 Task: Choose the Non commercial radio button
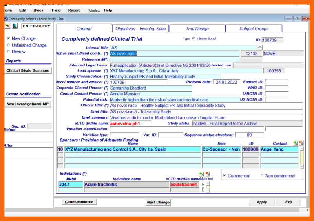pos(262,176)
